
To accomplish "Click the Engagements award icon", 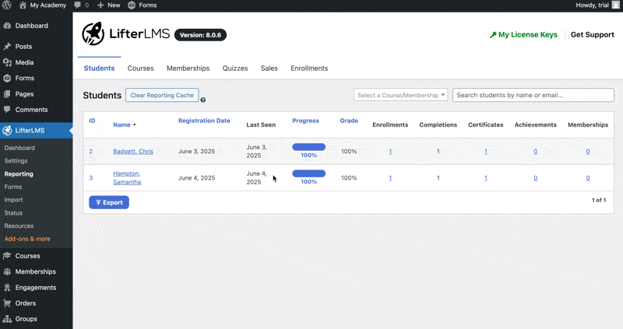I will point(7,288).
